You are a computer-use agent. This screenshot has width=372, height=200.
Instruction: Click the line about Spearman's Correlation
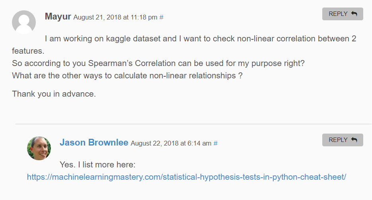point(158,64)
